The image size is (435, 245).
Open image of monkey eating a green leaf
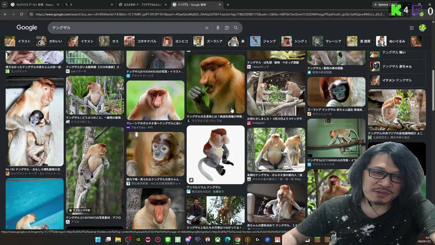click(215, 84)
